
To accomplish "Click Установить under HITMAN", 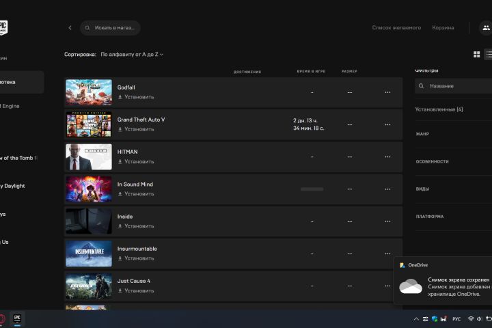I will (136, 162).
